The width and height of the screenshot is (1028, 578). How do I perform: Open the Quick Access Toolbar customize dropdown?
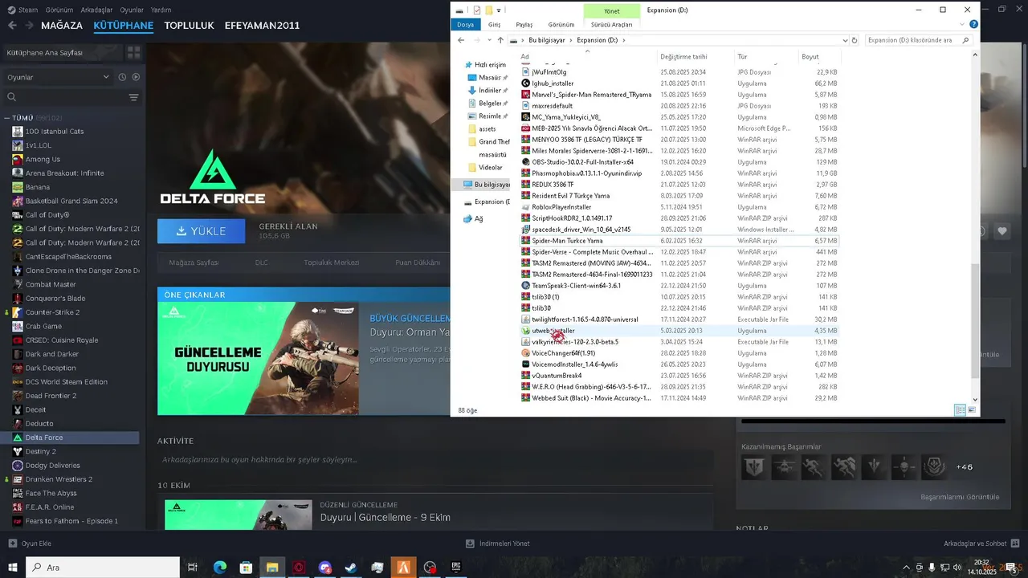499,10
